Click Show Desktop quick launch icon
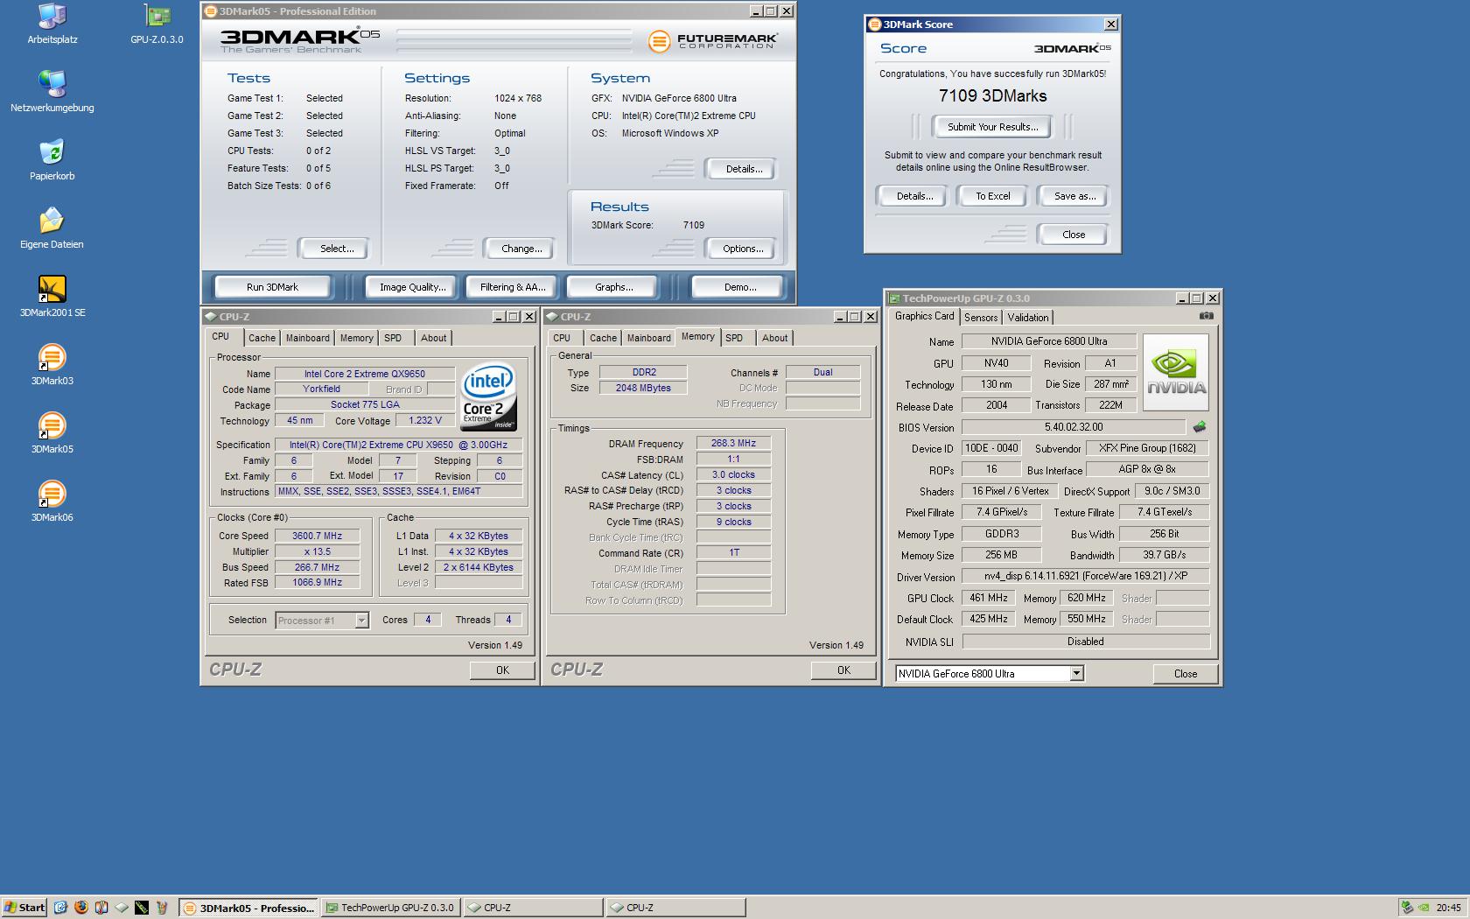Viewport: 1470px width, 919px height. click(x=60, y=908)
